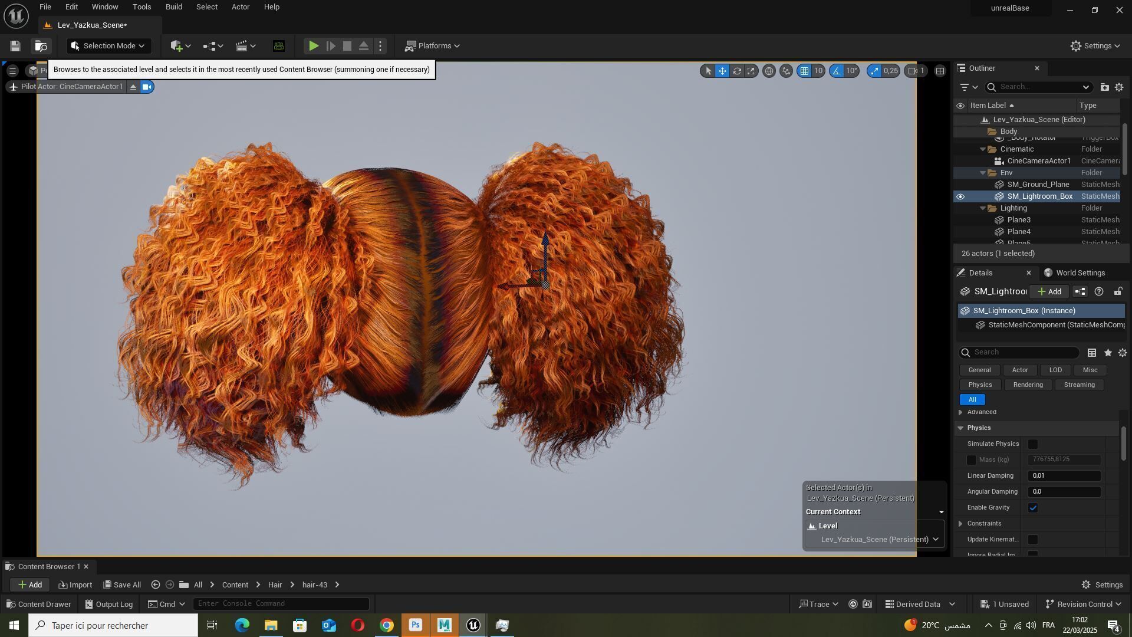Filter Details by Streaming category
1132x637 pixels.
coord(1079,385)
